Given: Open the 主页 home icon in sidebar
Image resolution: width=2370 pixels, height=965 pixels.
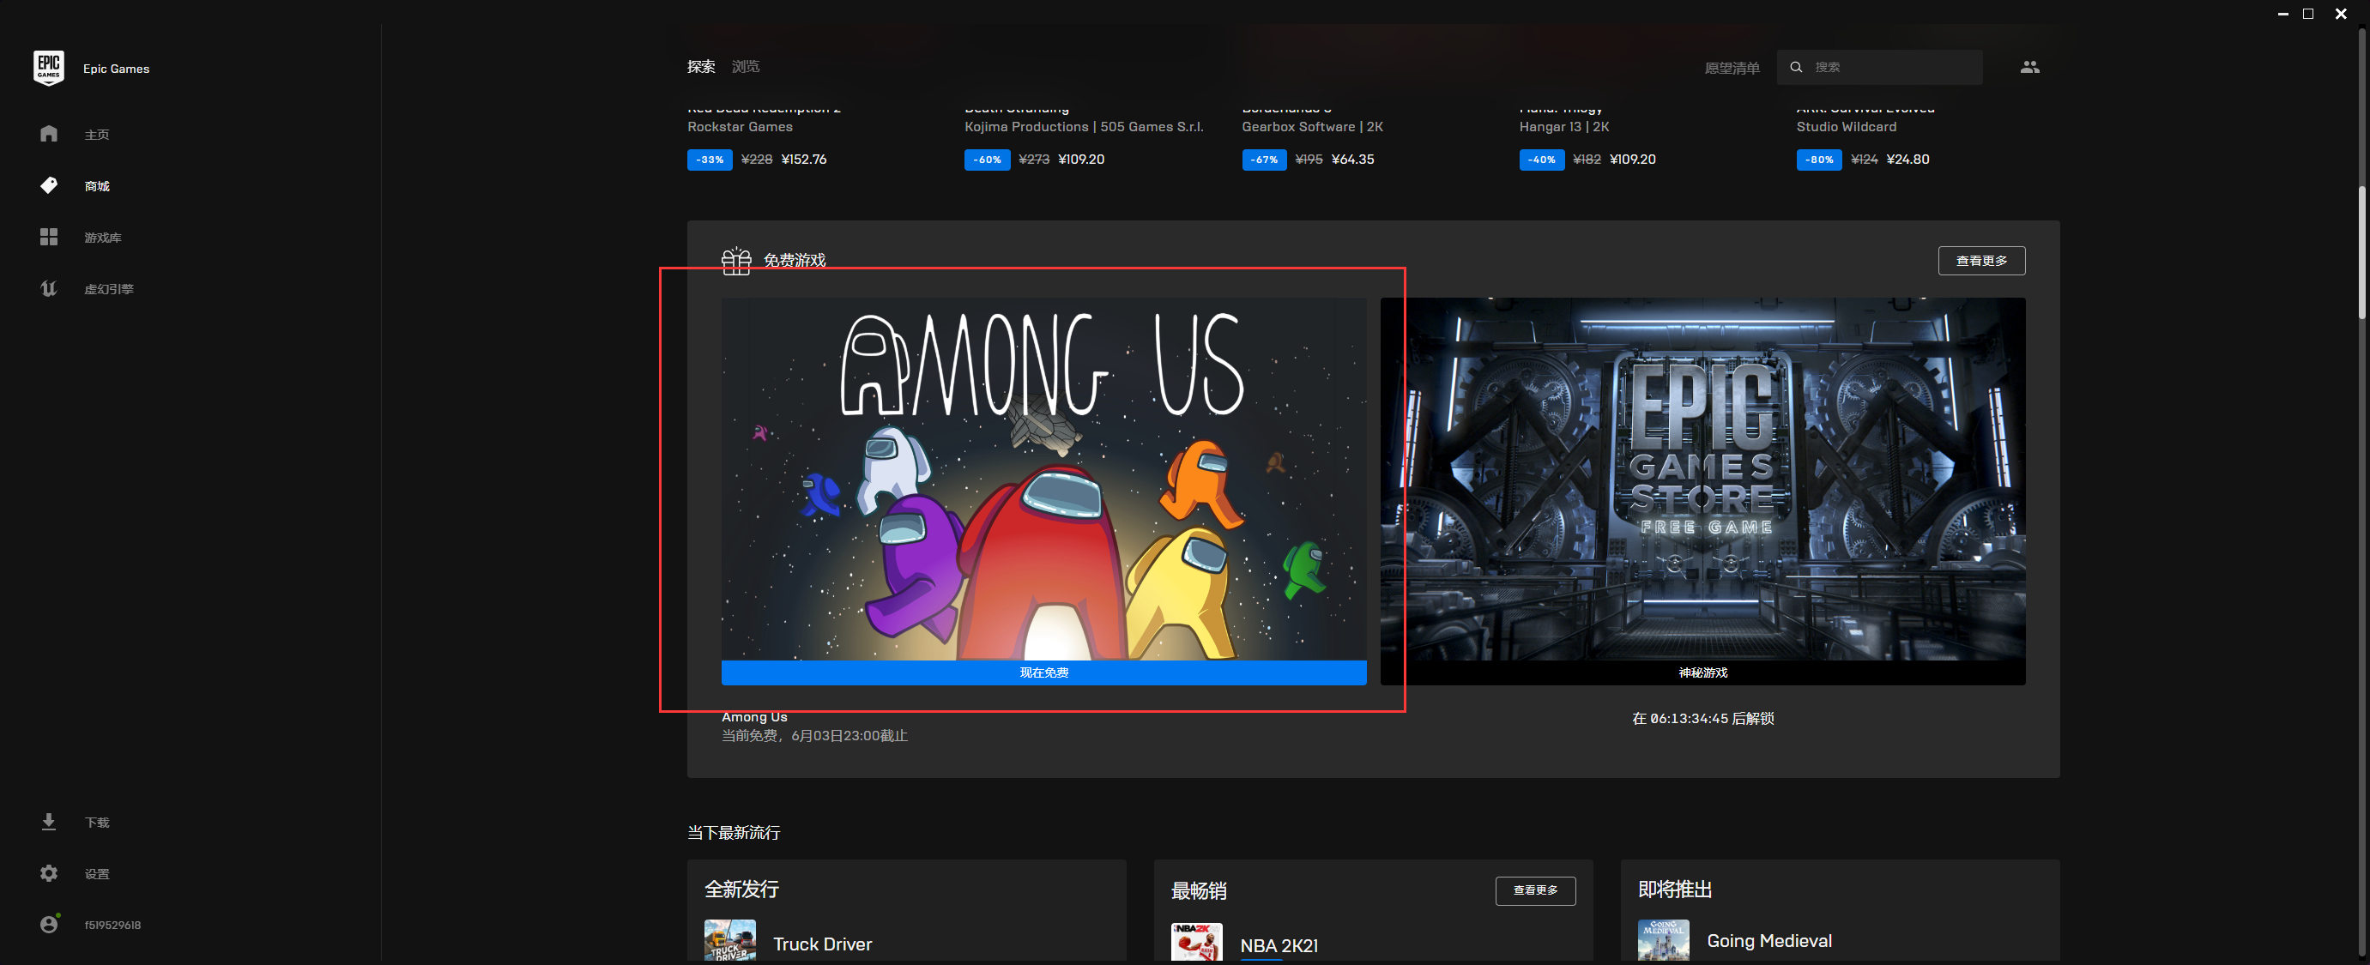Looking at the screenshot, I should 49,134.
